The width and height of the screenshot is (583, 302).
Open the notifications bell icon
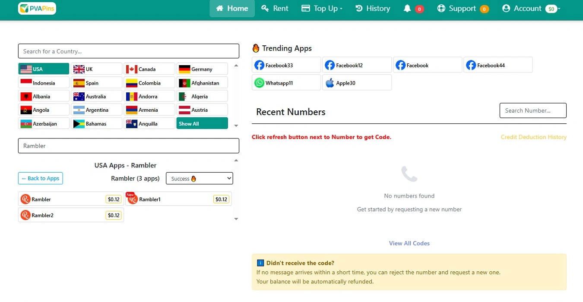click(407, 8)
